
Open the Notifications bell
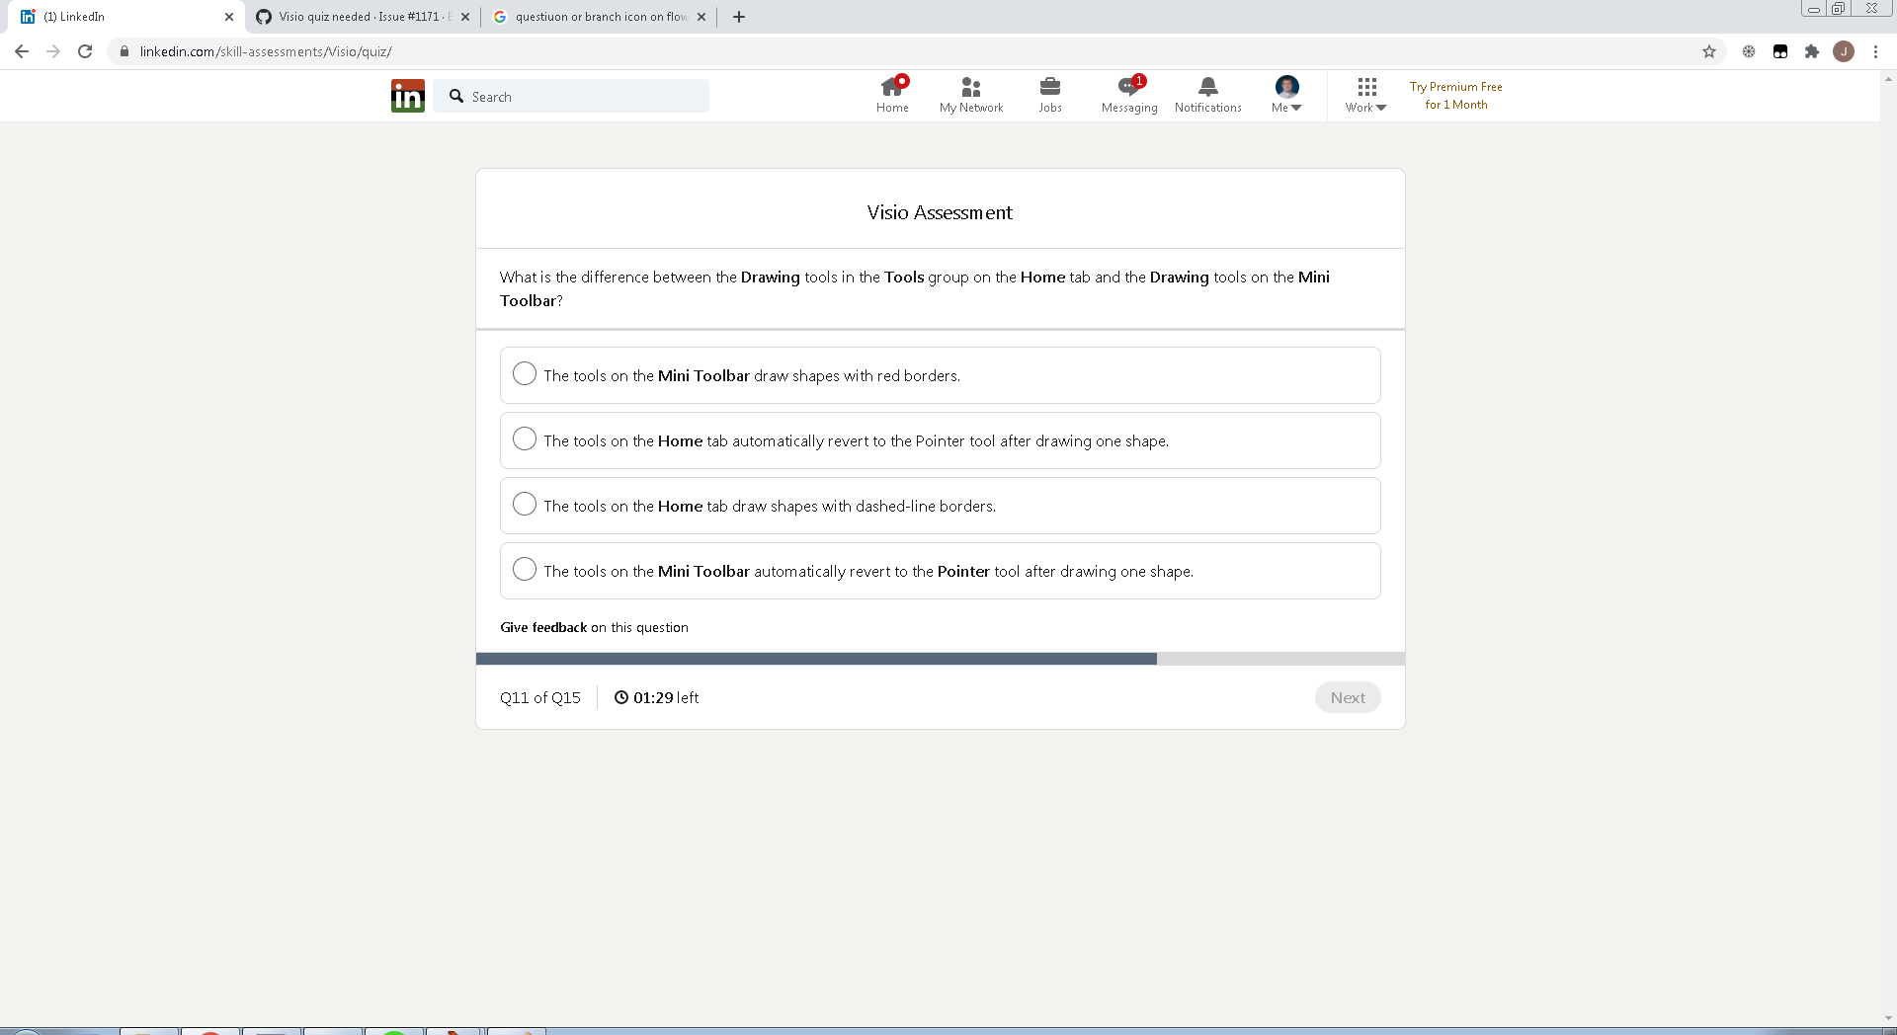click(x=1206, y=95)
